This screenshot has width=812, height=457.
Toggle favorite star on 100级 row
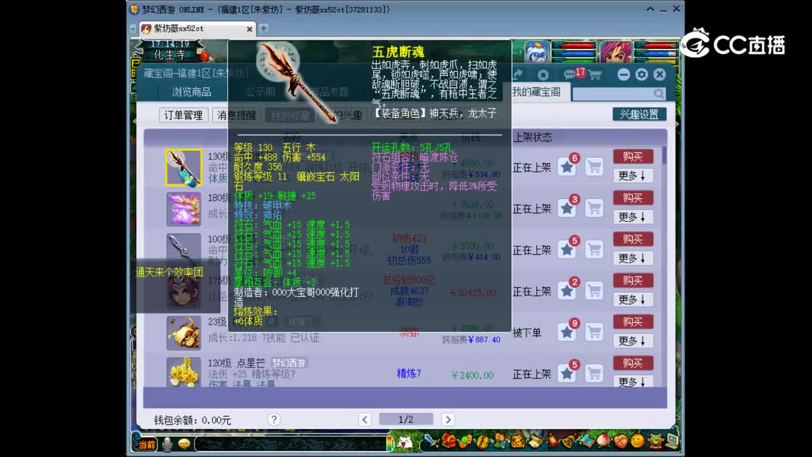pos(567,249)
